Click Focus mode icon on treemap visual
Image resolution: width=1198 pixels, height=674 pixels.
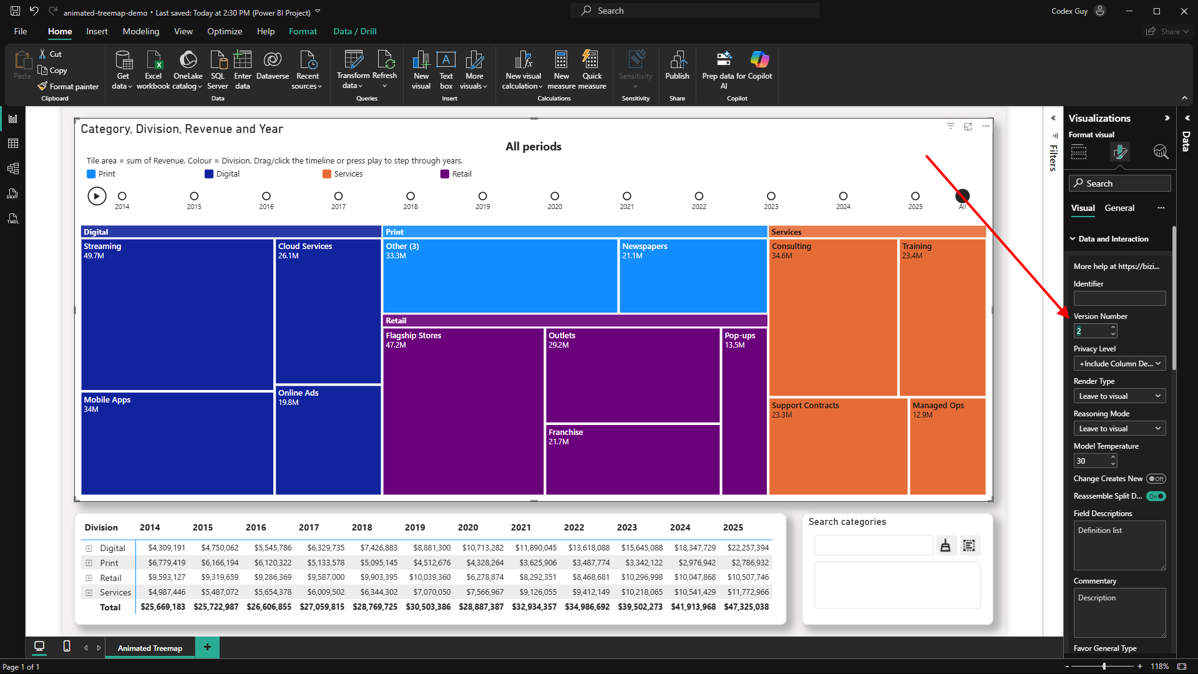click(x=968, y=126)
